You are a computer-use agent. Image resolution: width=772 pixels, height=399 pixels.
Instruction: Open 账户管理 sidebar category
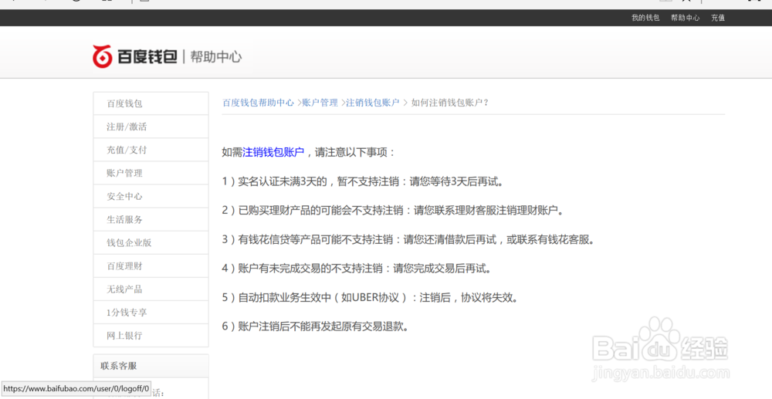point(151,173)
